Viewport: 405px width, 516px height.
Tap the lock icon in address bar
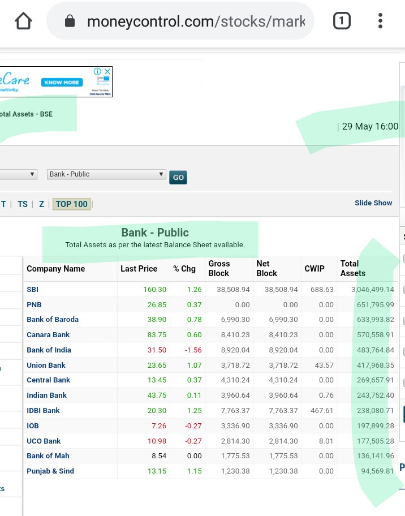pyautogui.click(x=70, y=21)
